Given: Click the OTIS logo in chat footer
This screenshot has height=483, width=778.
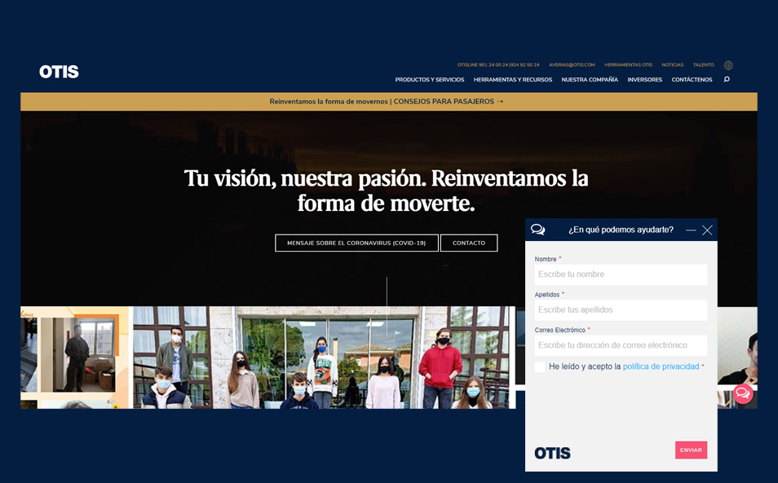Looking at the screenshot, I should [x=552, y=453].
